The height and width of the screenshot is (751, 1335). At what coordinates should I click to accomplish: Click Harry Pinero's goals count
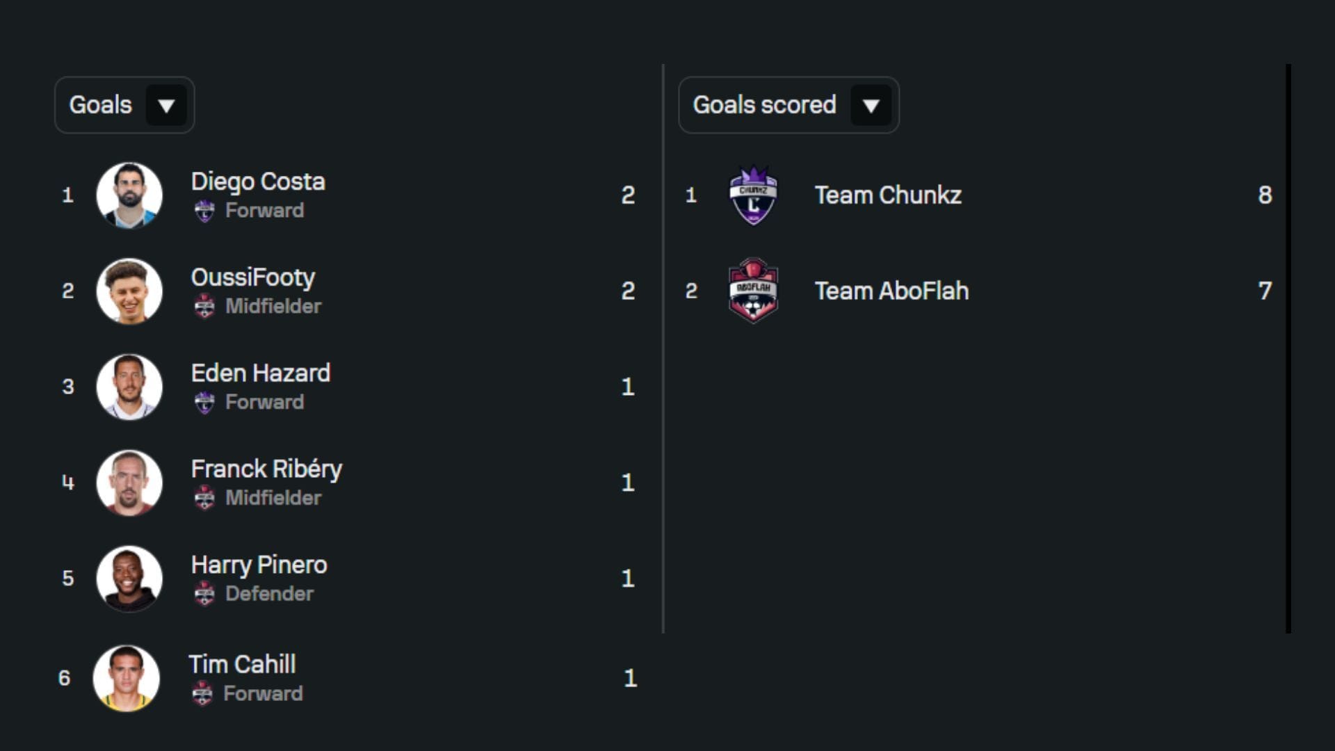(x=628, y=579)
